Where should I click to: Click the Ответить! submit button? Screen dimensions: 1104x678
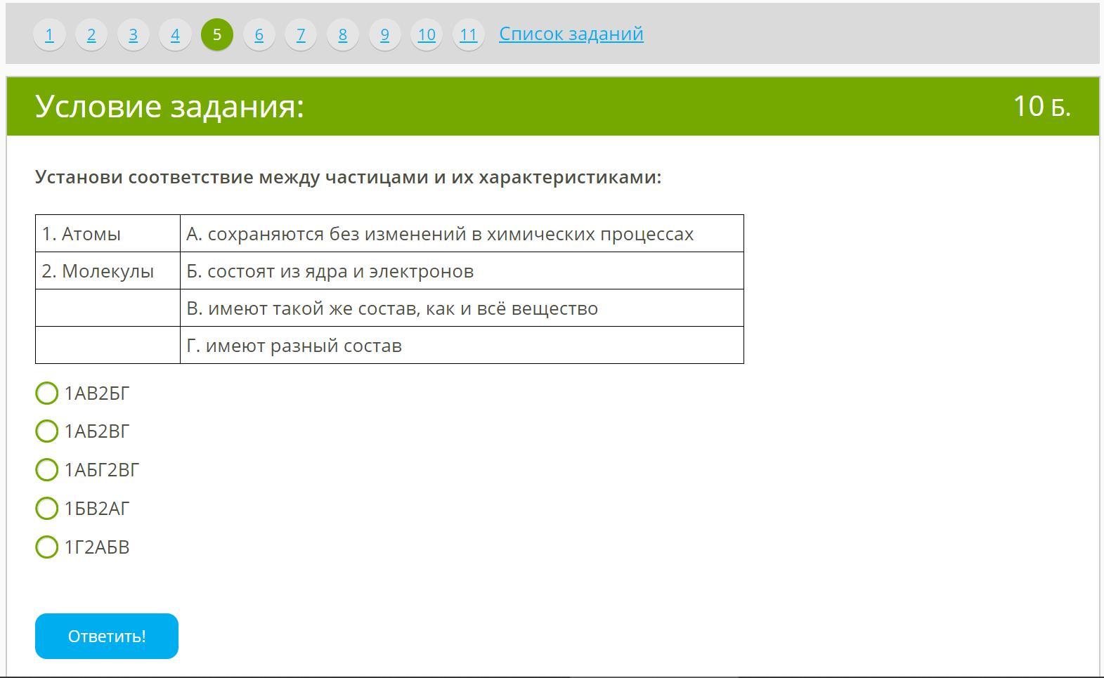(107, 636)
